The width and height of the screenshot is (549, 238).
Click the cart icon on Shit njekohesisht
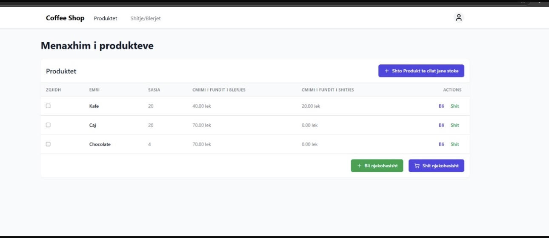pyautogui.click(x=417, y=166)
